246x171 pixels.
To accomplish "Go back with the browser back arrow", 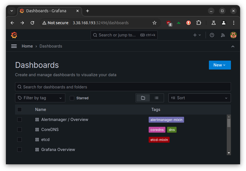I will [x=12, y=23].
